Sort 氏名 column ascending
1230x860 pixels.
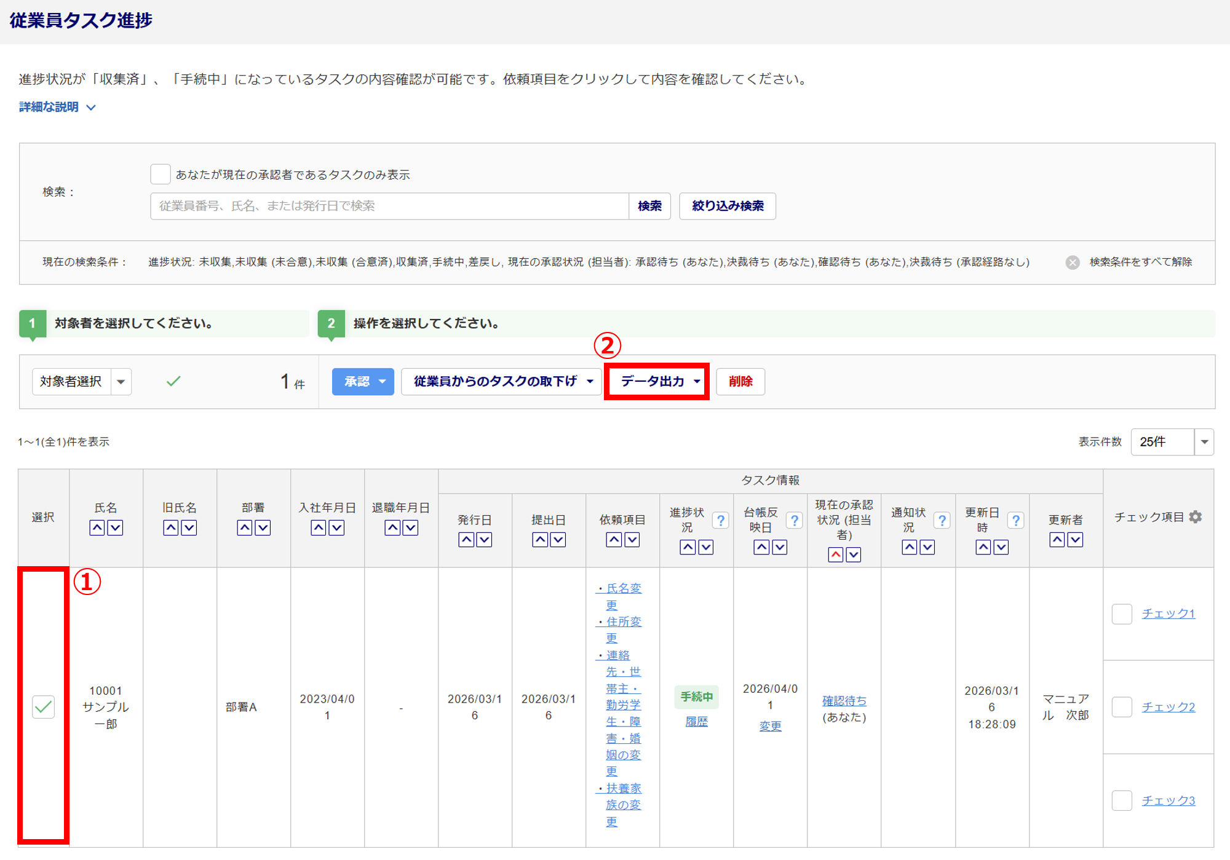[97, 528]
